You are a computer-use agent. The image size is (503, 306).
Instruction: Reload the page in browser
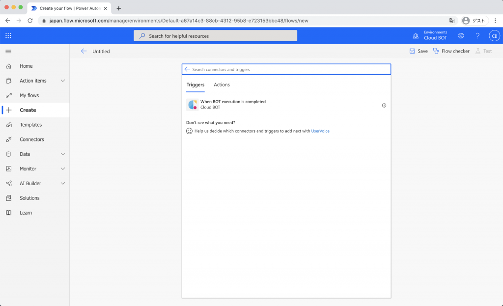30,21
